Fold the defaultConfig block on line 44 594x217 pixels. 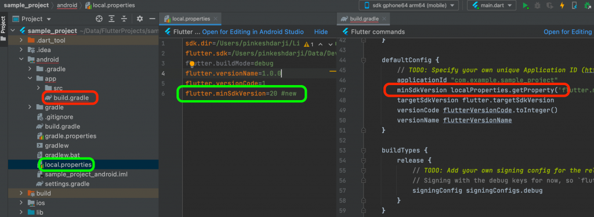tap(364, 60)
